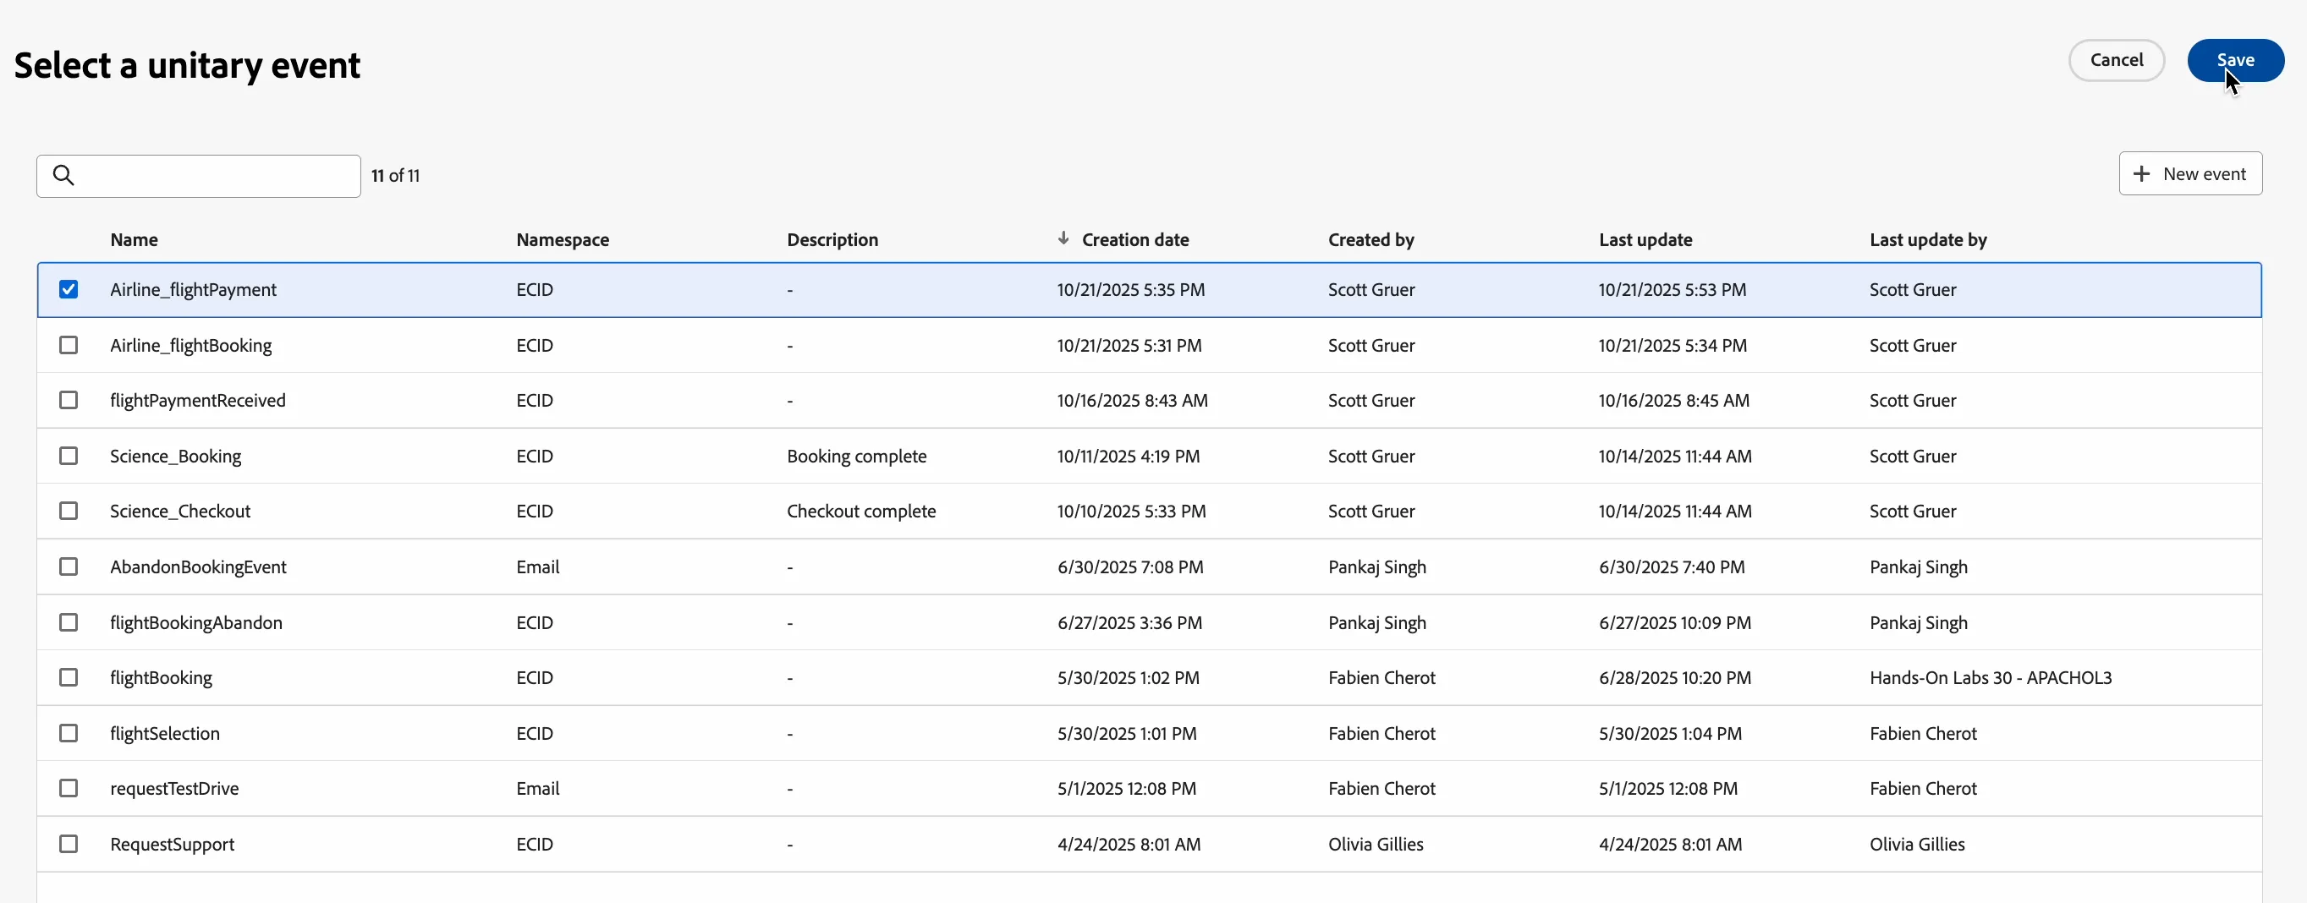Image resolution: width=2307 pixels, height=903 pixels.
Task: Cancel the event selection
Action: (2117, 60)
